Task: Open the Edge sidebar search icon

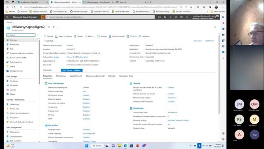Action: tap(223, 17)
